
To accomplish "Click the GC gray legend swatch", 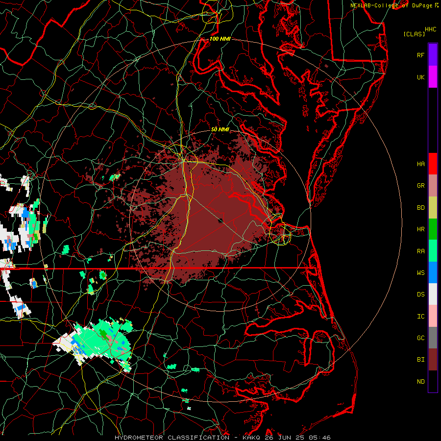I will coord(433,338).
